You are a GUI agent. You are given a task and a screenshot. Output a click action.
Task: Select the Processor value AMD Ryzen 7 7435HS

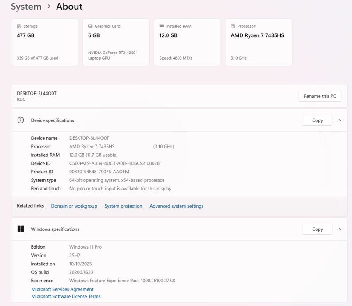(92, 147)
